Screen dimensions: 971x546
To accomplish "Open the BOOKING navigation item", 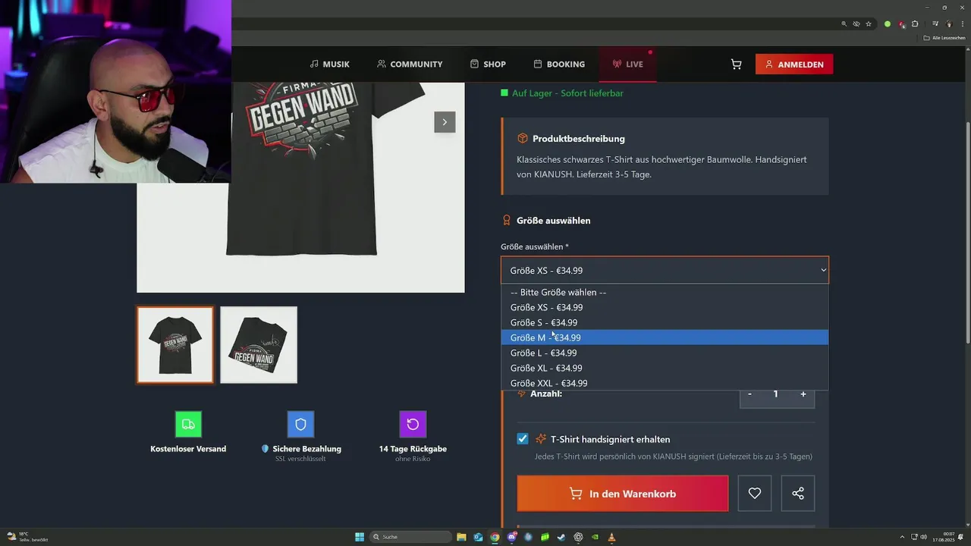I will (559, 64).
